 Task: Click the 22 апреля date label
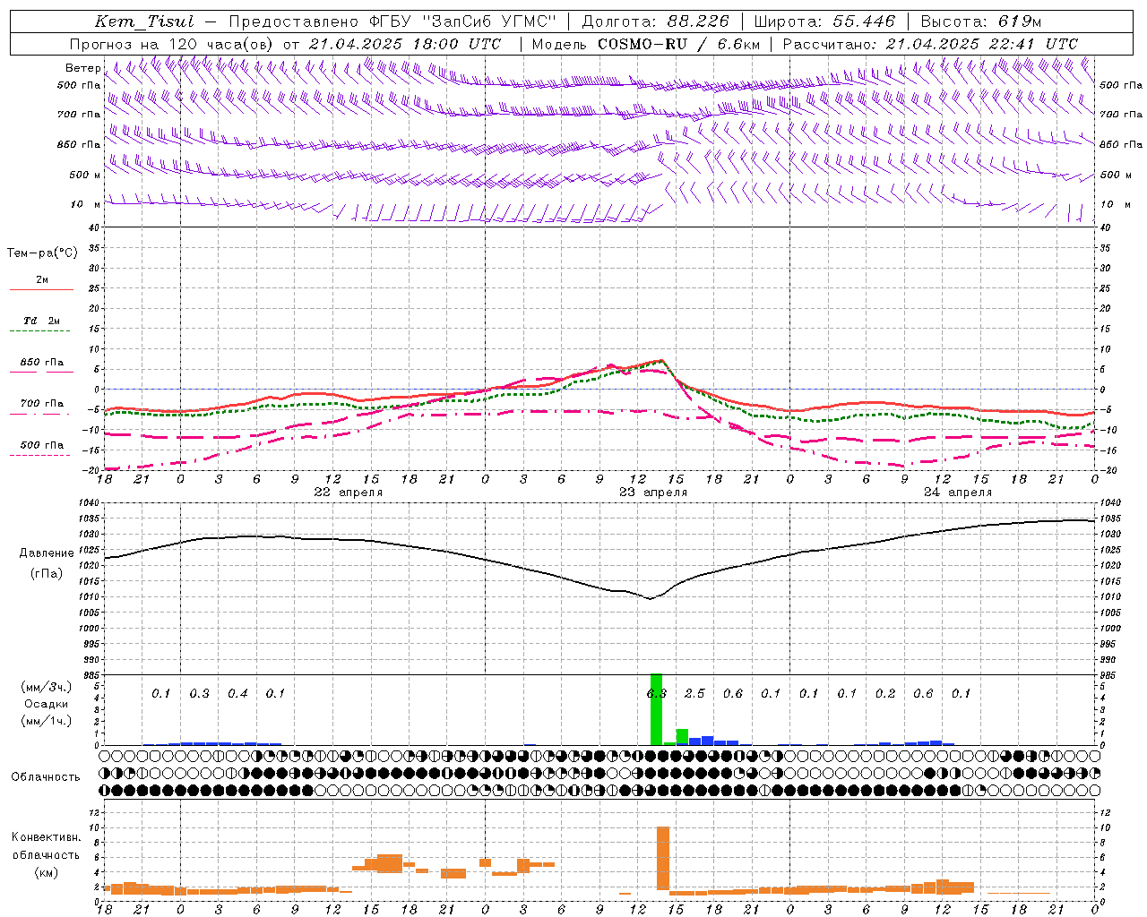(348, 493)
